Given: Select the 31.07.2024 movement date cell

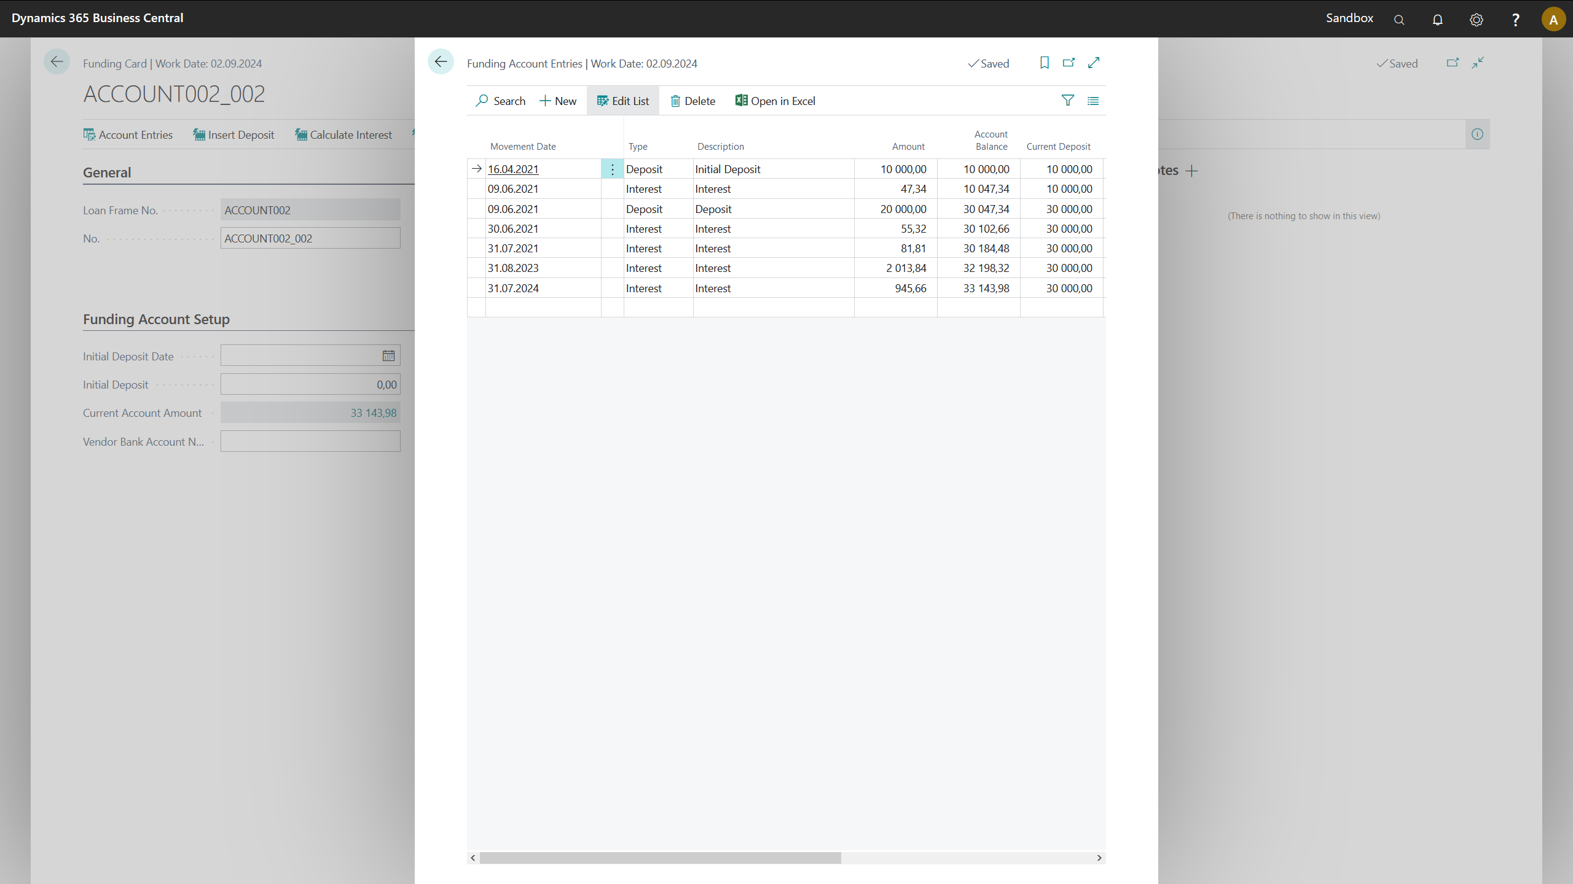Looking at the screenshot, I should coord(543,288).
